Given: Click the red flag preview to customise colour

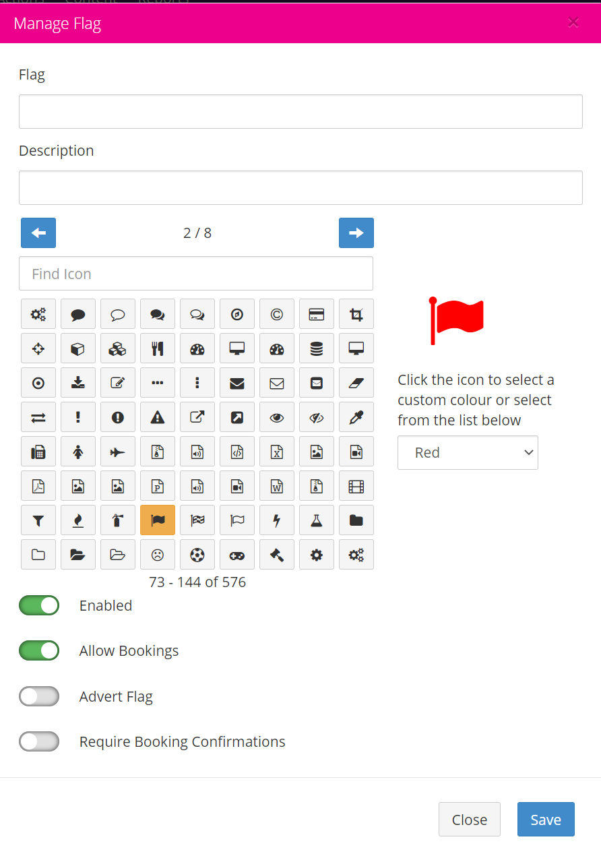Looking at the screenshot, I should 457,321.
